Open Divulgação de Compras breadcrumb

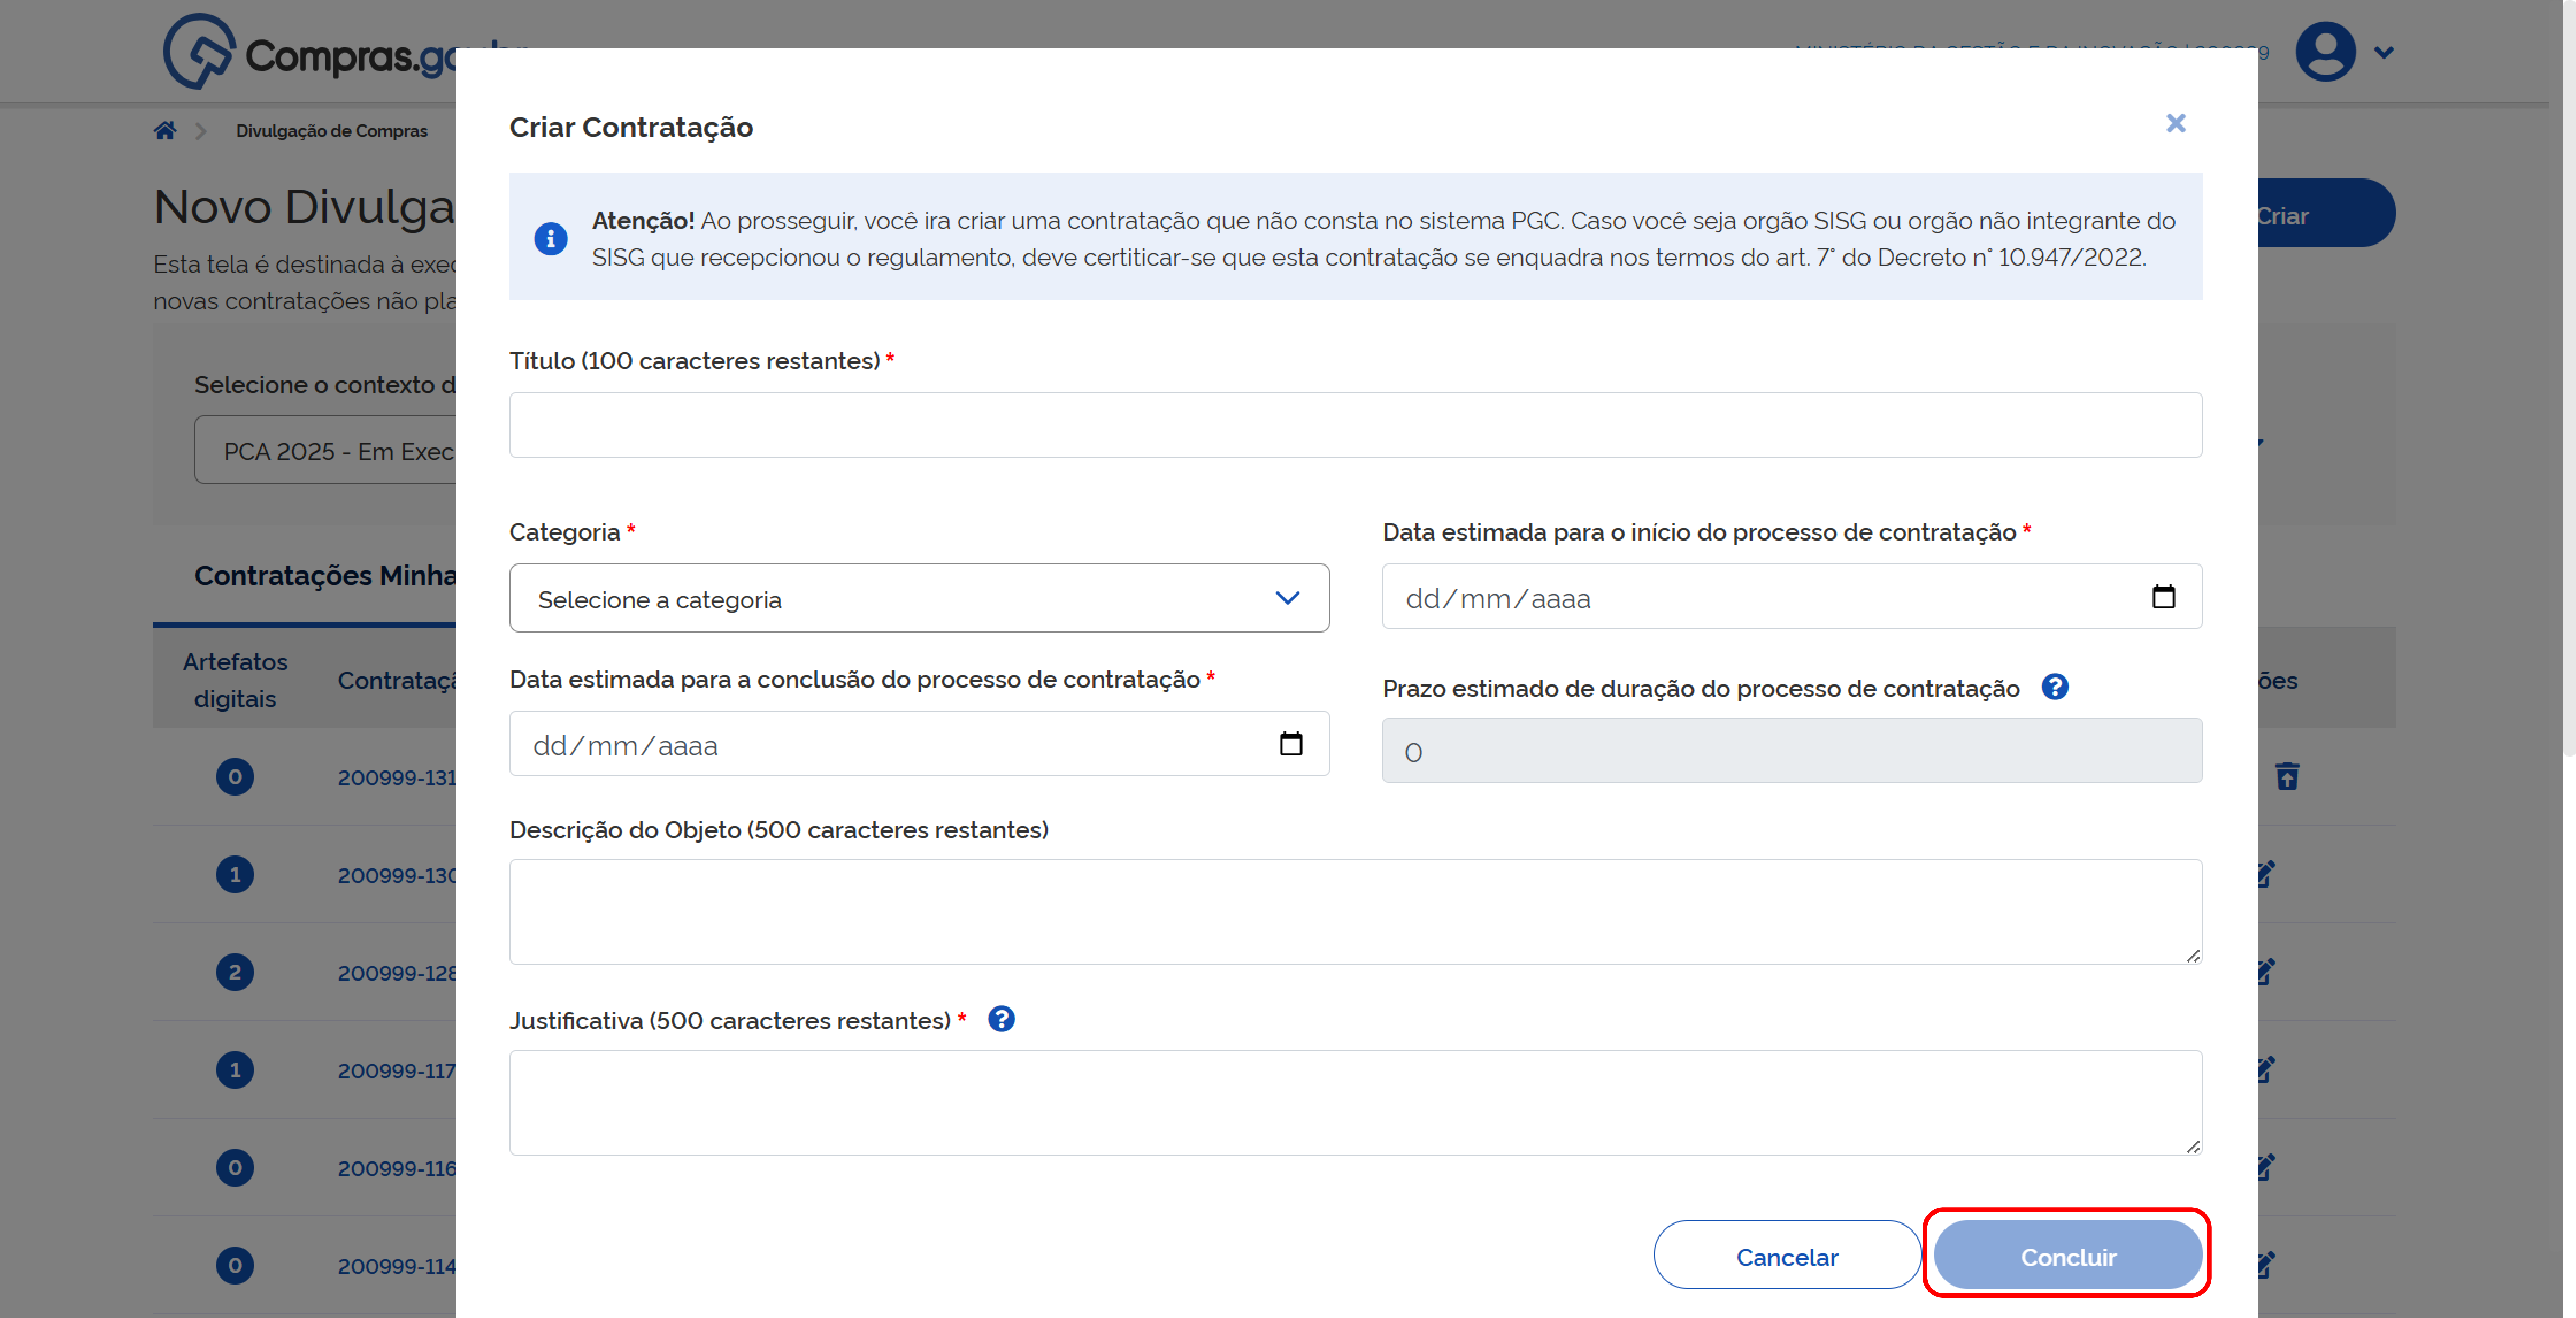[331, 131]
